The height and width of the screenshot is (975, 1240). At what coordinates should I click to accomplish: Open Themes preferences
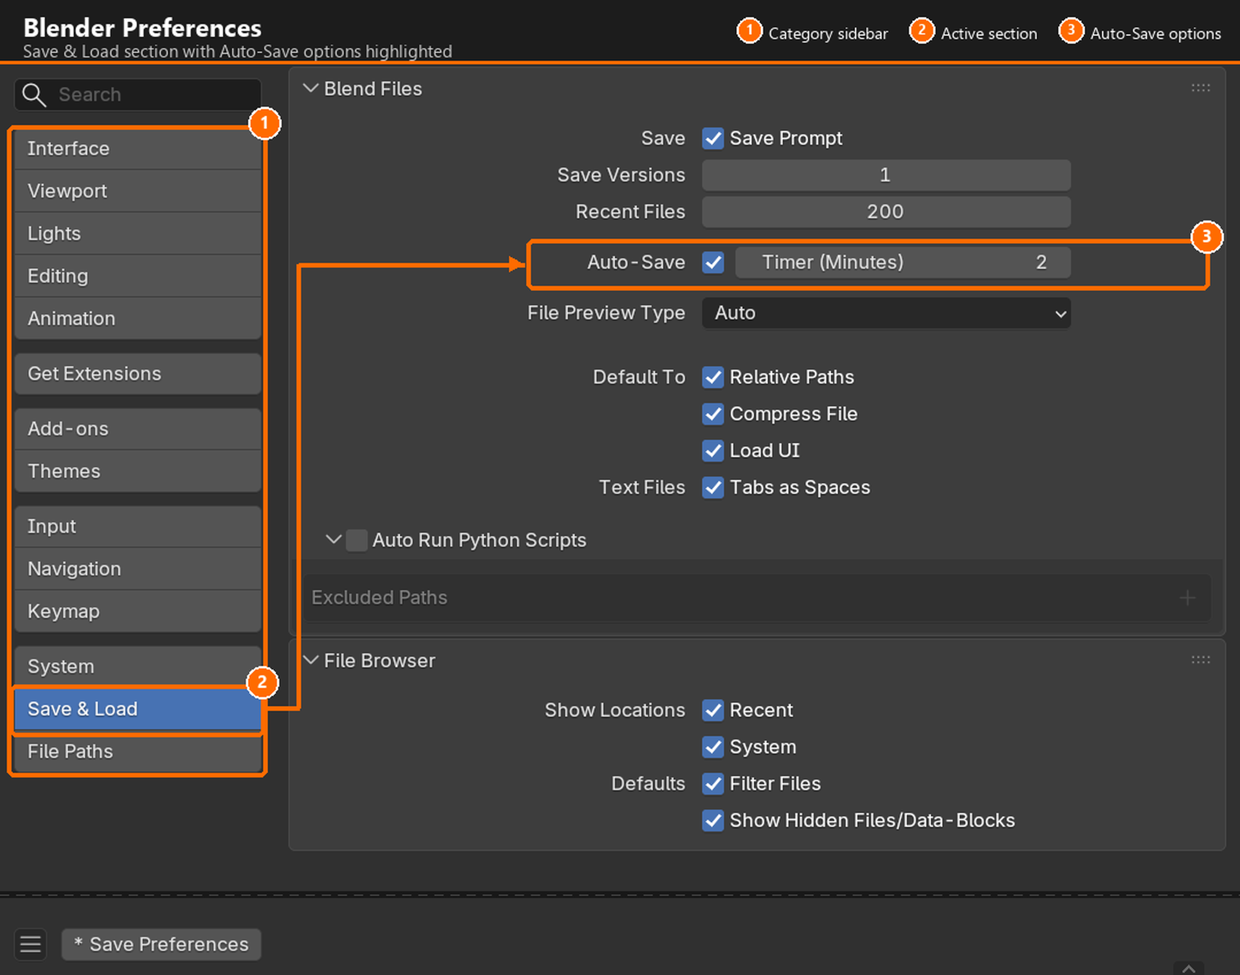click(x=138, y=471)
